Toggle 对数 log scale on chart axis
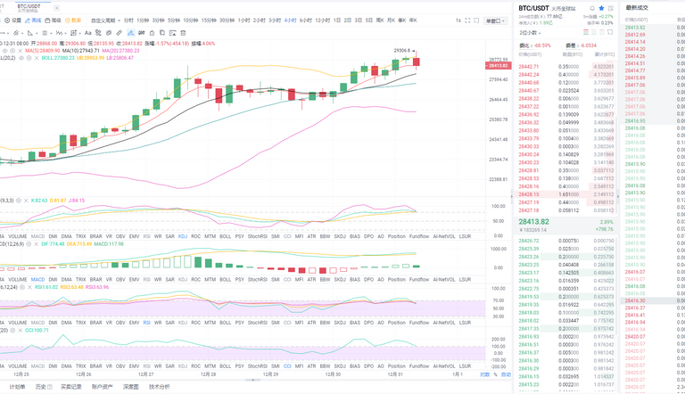This screenshot has height=394, width=685. (x=485, y=374)
